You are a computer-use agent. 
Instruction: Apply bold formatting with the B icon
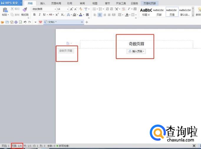[x=34, y=14]
